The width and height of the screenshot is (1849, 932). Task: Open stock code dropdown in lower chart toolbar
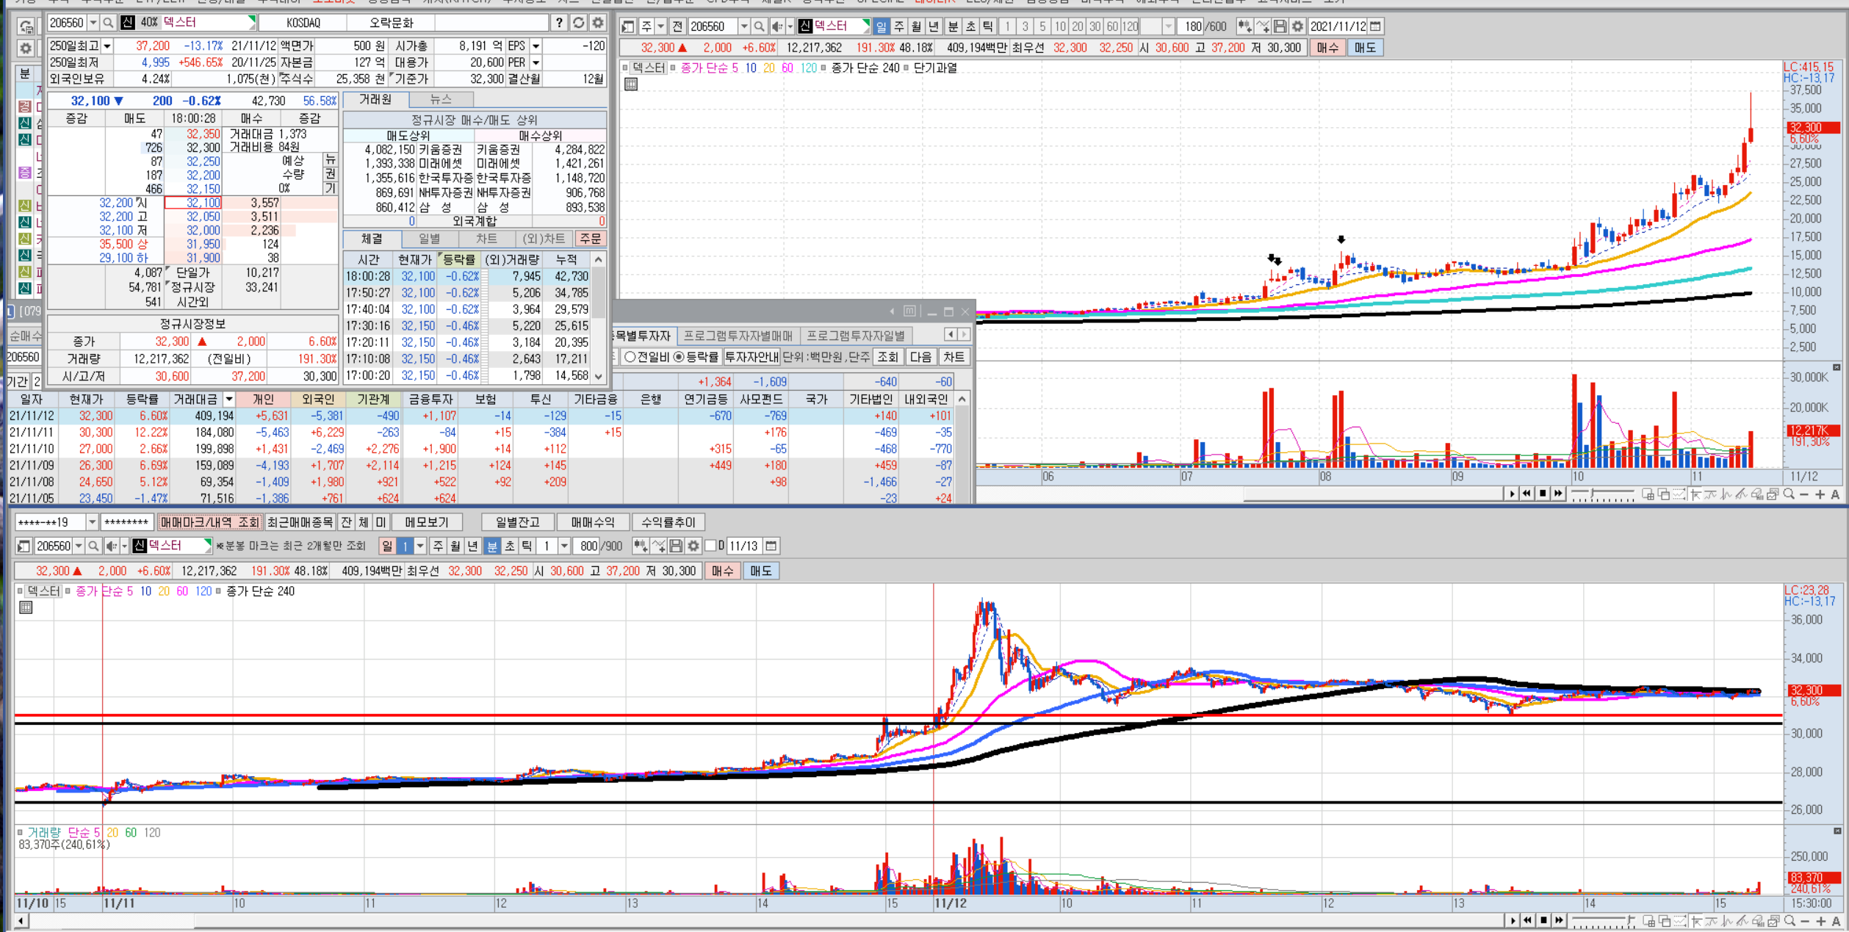(x=79, y=546)
